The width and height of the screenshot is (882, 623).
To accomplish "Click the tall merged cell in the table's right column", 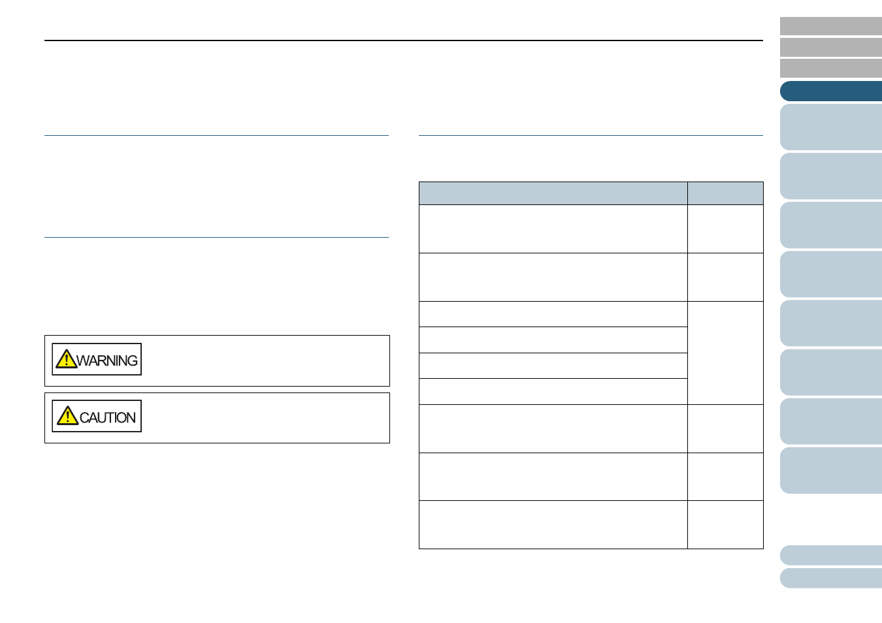I will [725, 353].
